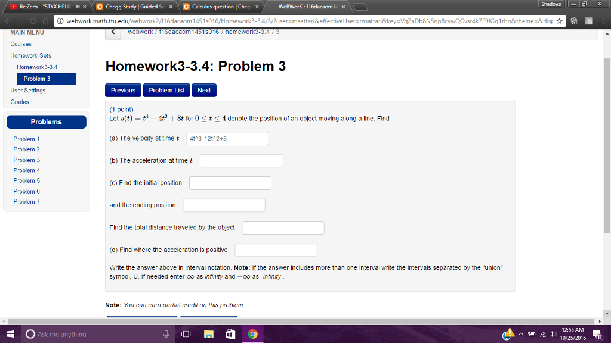Collapse the breadcrumb panel with left chevron
The height and width of the screenshot is (343, 611).
point(113,33)
